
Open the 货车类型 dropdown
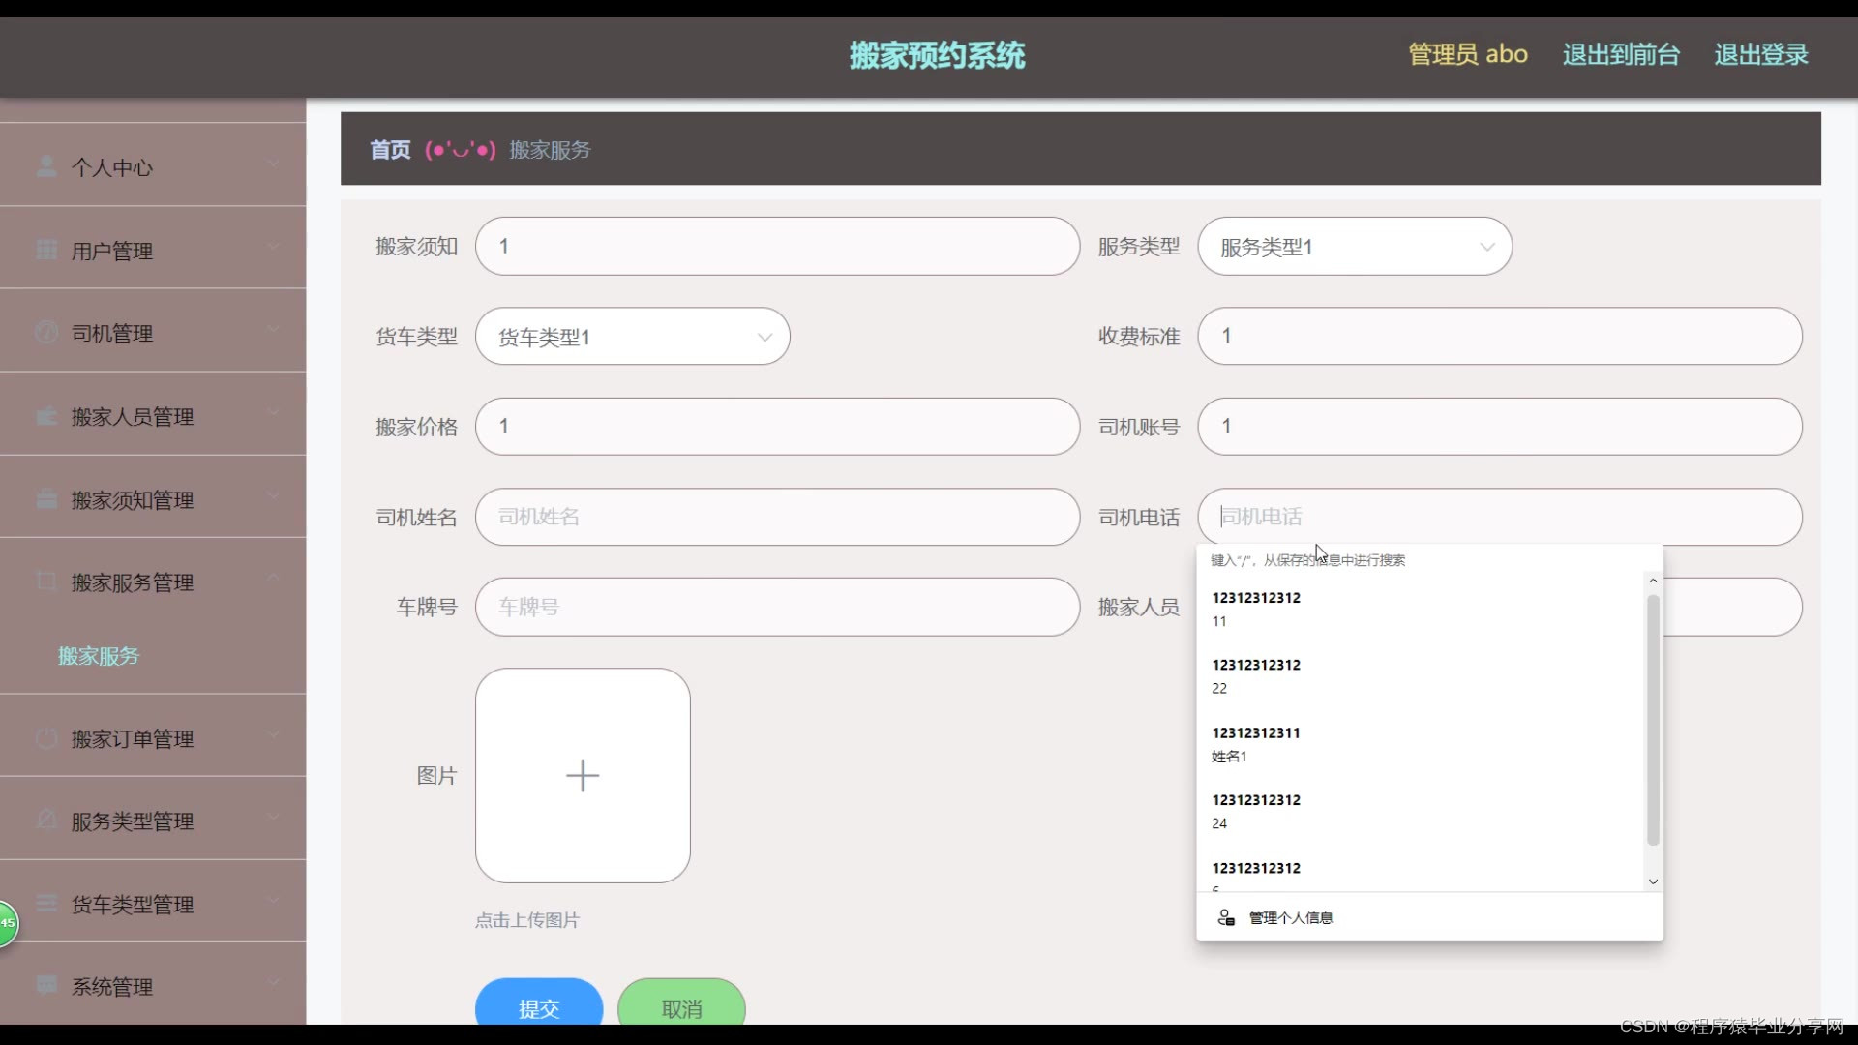pyautogui.click(x=632, y=337)
